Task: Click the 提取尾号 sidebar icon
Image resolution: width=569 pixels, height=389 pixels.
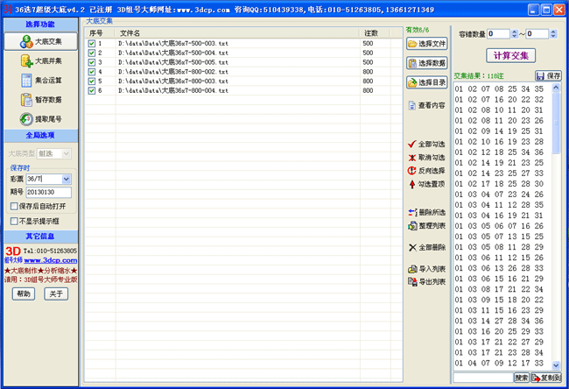Action: [x=41, y=118]
